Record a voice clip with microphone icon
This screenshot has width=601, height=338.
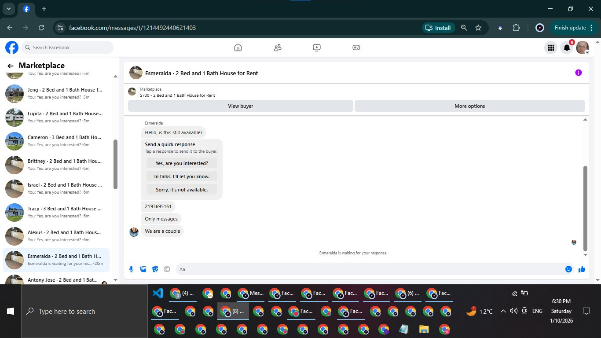coord(131,269)
